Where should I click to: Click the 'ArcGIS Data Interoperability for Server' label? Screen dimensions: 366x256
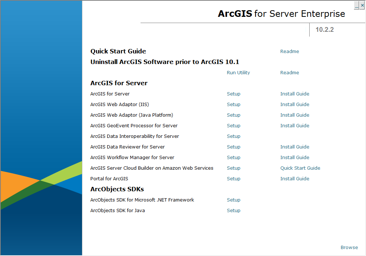coord(134,136)
